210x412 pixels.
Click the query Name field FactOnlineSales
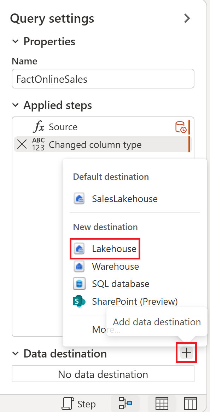click(103, 79)
